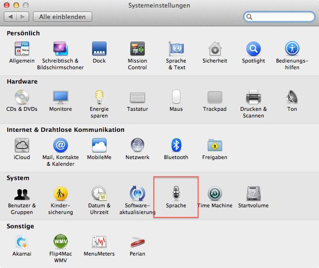Screen dimensions: 319x268
Task: Go forward with the right arrow
Action: pyautogui.click(x=22, y=17)
